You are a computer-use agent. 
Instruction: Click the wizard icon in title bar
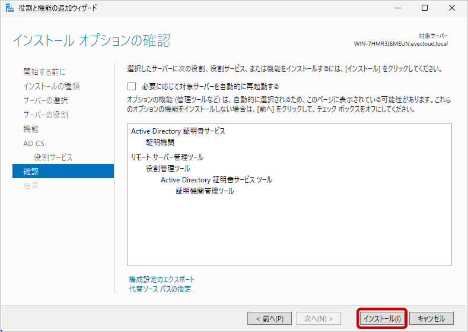(x=8, y=8)
